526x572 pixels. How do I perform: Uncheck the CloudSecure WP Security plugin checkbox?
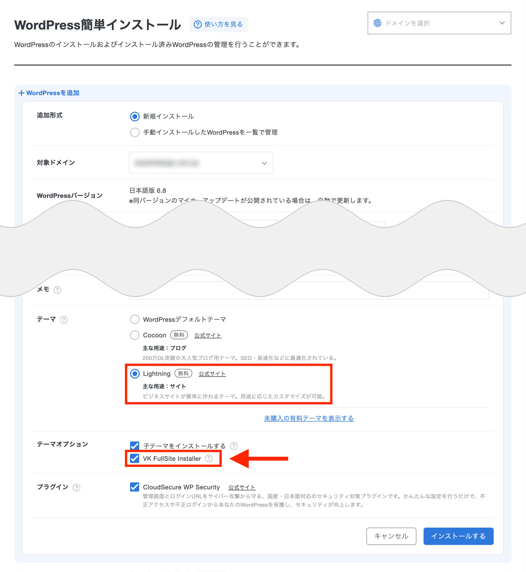tap(135, 487)
